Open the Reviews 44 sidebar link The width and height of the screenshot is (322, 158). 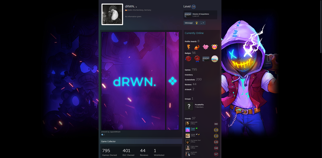[x=190, y=84]
